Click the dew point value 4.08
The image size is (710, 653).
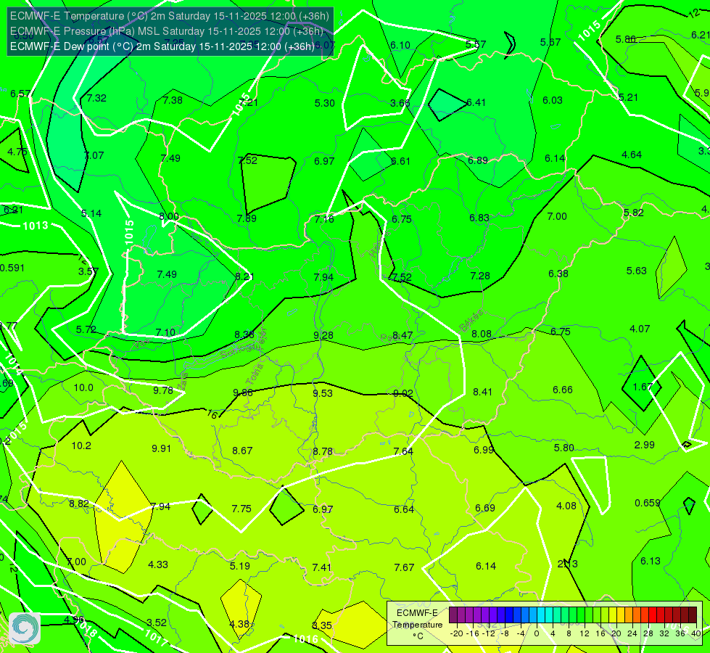[x=566, y=506]
